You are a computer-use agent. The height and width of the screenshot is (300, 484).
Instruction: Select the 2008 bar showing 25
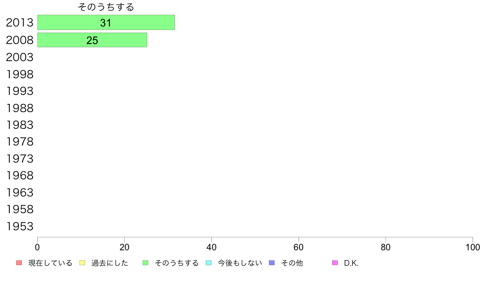pyautogui.click(x=92, y=40)
